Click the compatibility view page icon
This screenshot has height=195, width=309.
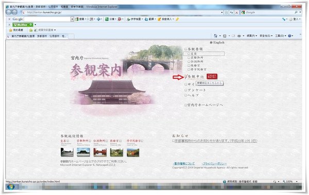[x=227, y=12]
